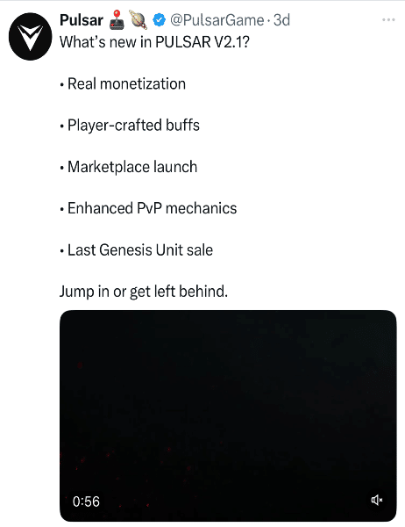Click the white V logo in avatar
Screen dimensions: 405x527
pyautogui.click(x=30, y=37)
